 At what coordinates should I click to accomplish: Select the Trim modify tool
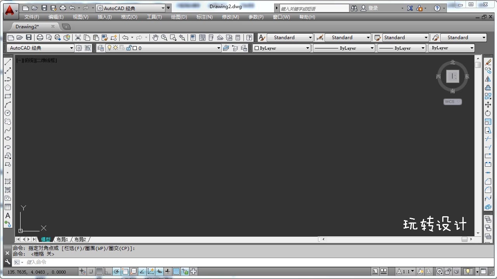[x=488, y=139]
